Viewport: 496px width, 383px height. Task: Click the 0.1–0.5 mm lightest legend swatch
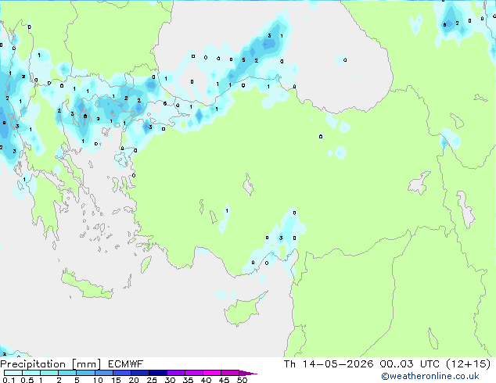13,373
